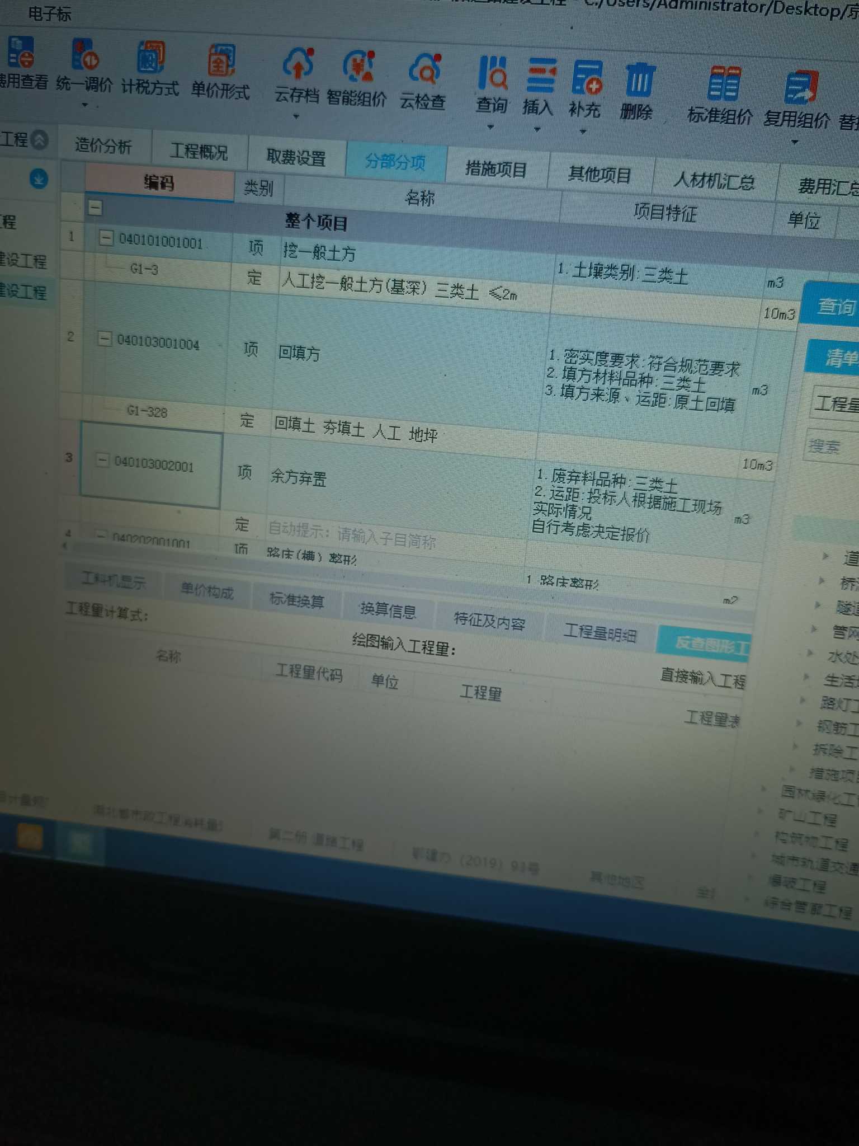Expand 桥 category in right tree
859x1146 pixels.
click(x=822, y=581)
